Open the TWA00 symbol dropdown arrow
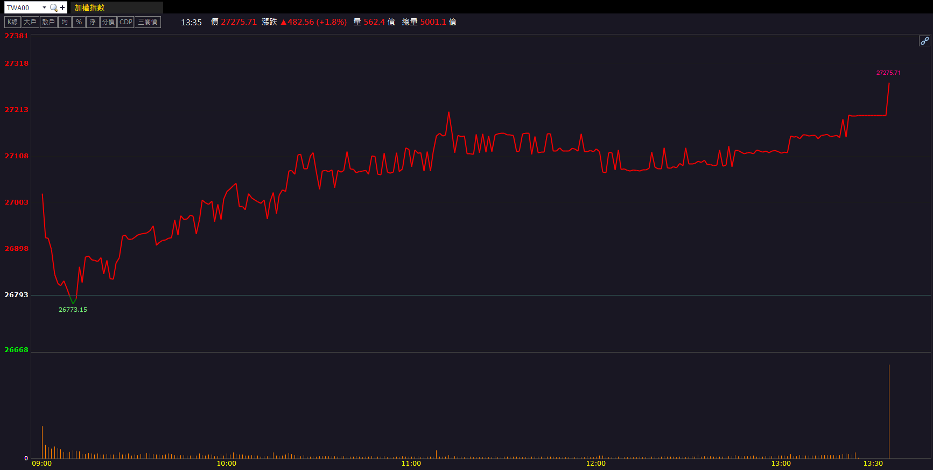 tap(44, 8)
